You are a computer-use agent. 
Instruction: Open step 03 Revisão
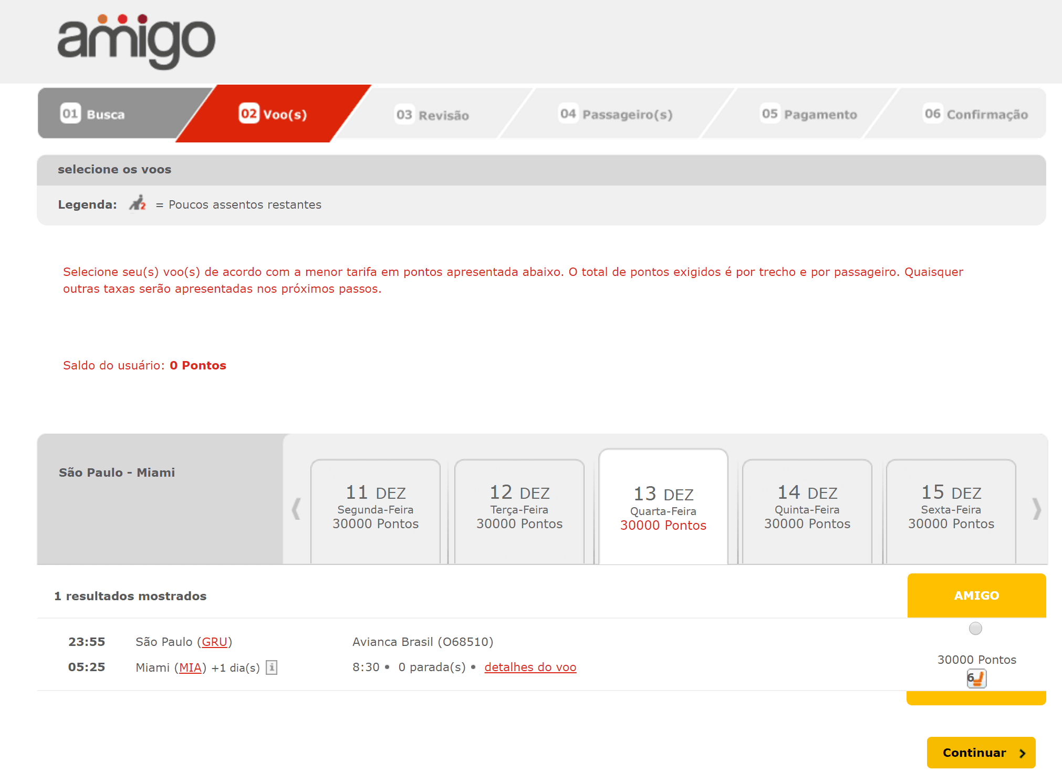tap(433, 115)
